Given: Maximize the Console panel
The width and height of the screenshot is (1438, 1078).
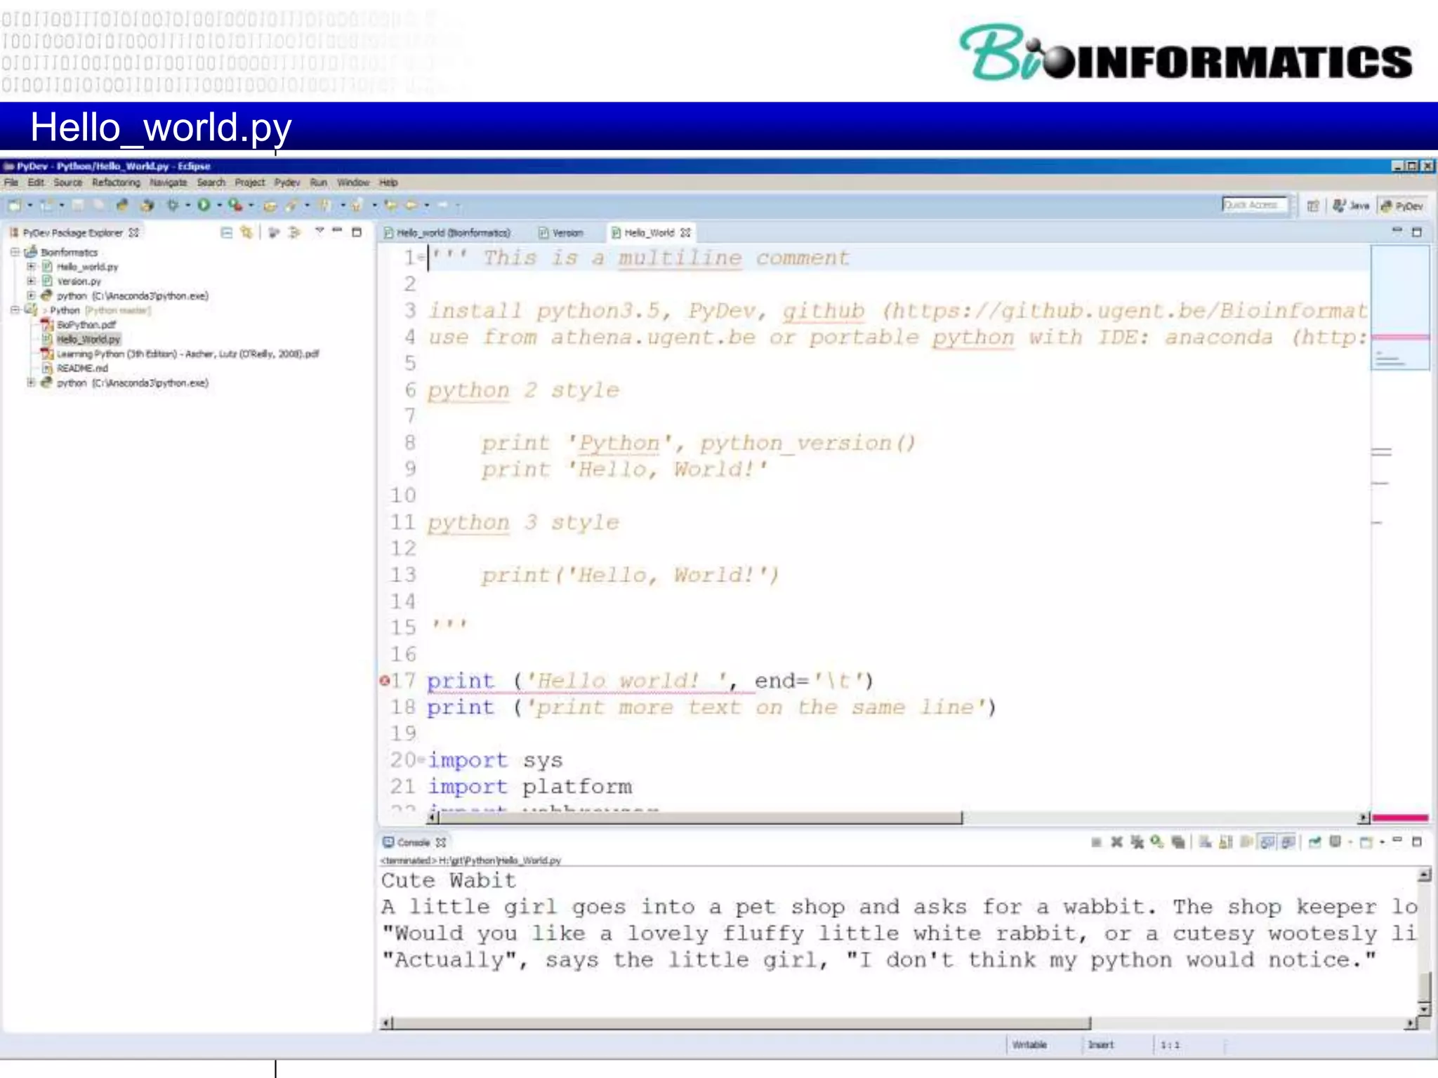Looking at the screenshot, I should (x=1417, y=841).
